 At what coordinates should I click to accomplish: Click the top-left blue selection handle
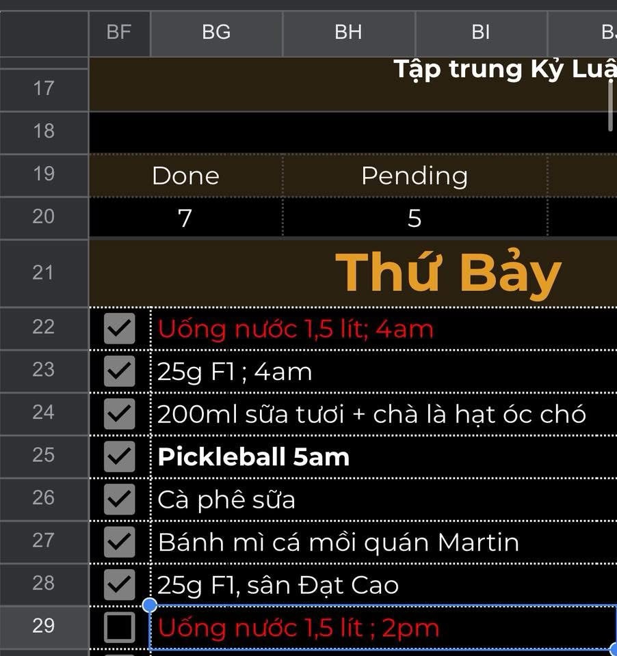150,605
